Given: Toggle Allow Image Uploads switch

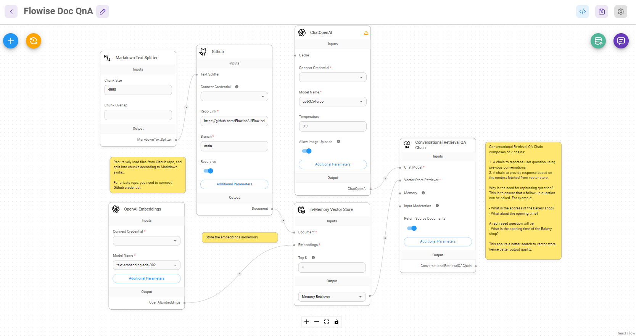Looking at the screenshot, I should (x=307, y=151).
